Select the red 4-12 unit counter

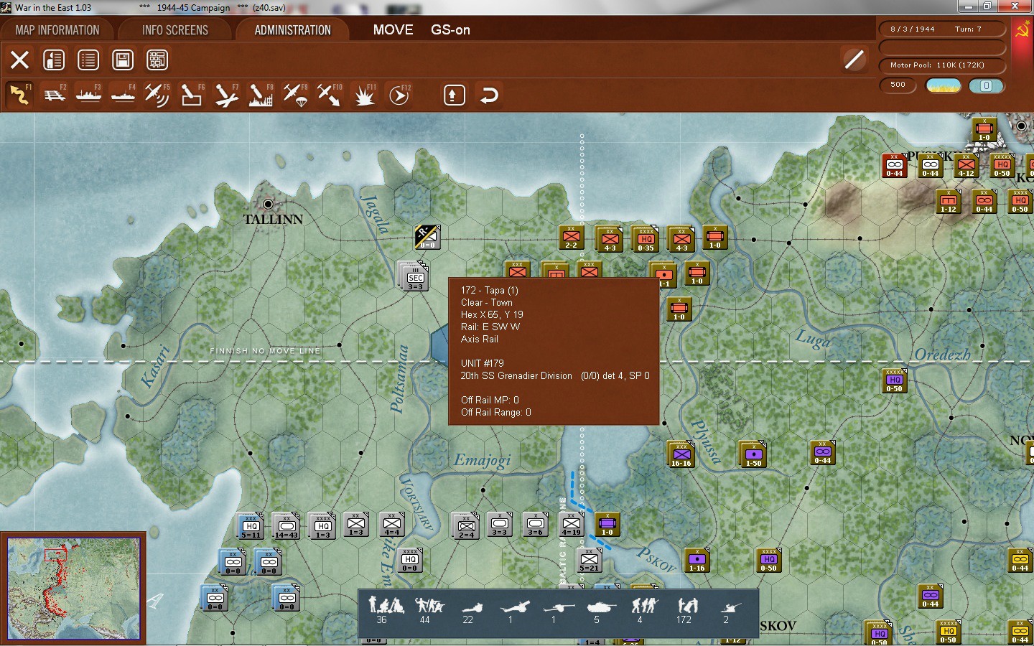point(967,165)
